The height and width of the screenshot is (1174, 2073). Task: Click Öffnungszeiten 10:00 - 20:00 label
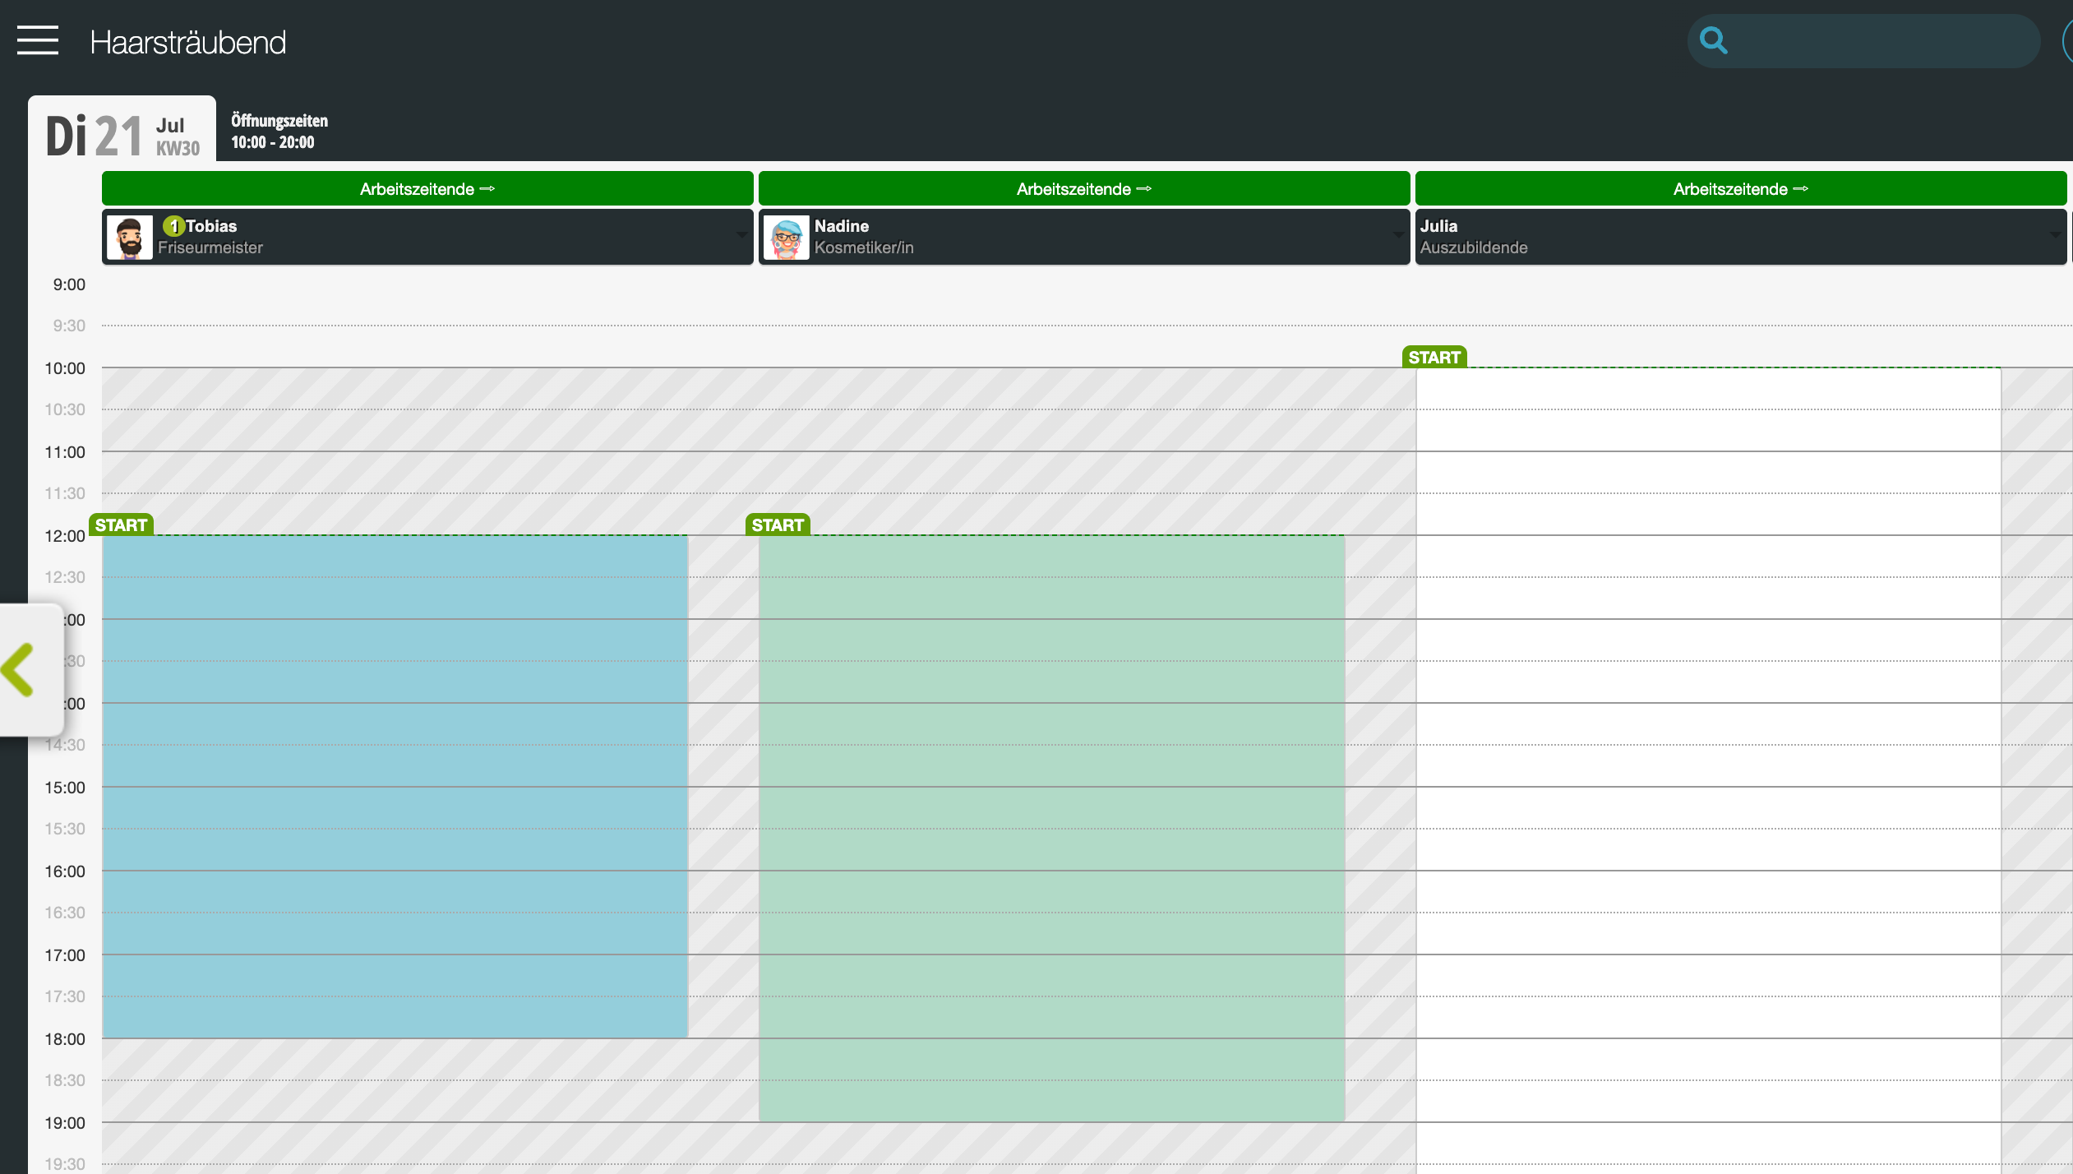click(279, 132)
